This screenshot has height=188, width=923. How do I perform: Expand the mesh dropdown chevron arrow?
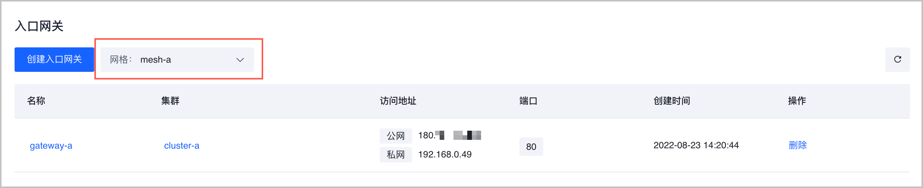(240, 60)
